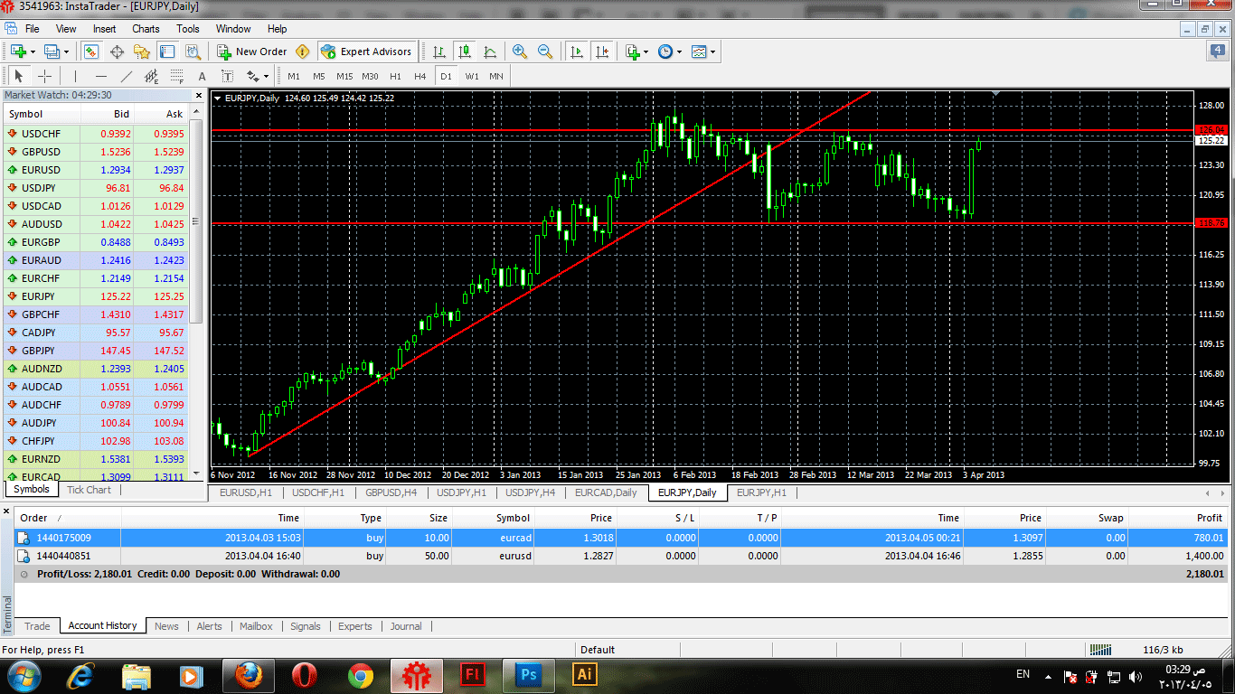Expand the Periods dropdown arrow

tap(679, 52)
